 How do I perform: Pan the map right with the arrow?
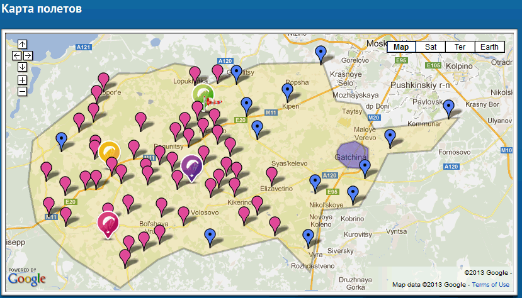pos(27,55)
